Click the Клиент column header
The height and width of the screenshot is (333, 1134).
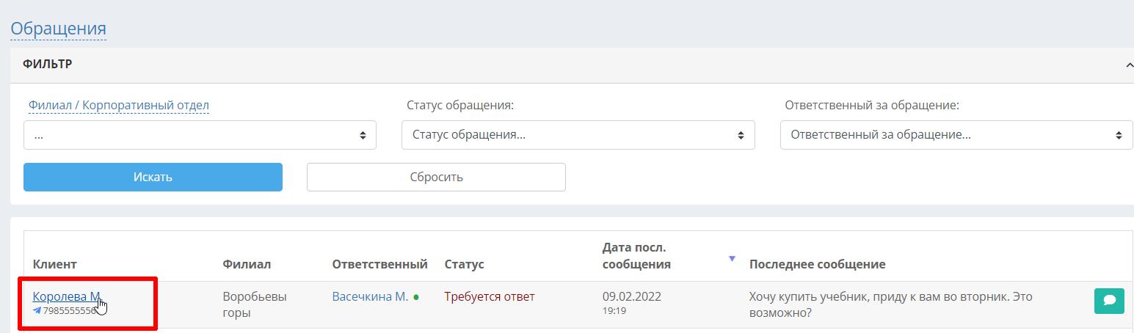pyautogui.click(x=55, y=264)
